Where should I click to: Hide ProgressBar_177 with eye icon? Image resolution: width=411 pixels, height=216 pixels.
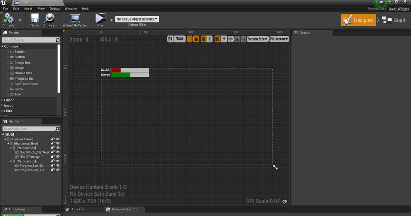point(58,170)
